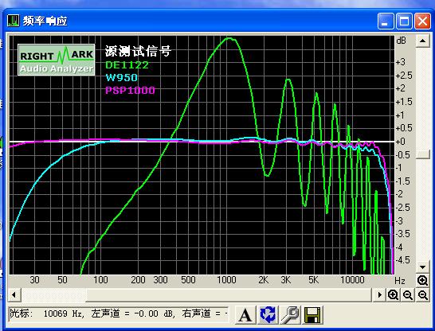Select the magenta PSP1000 legend label
This screenshot has height=331, width=435.
coord(130,90)
